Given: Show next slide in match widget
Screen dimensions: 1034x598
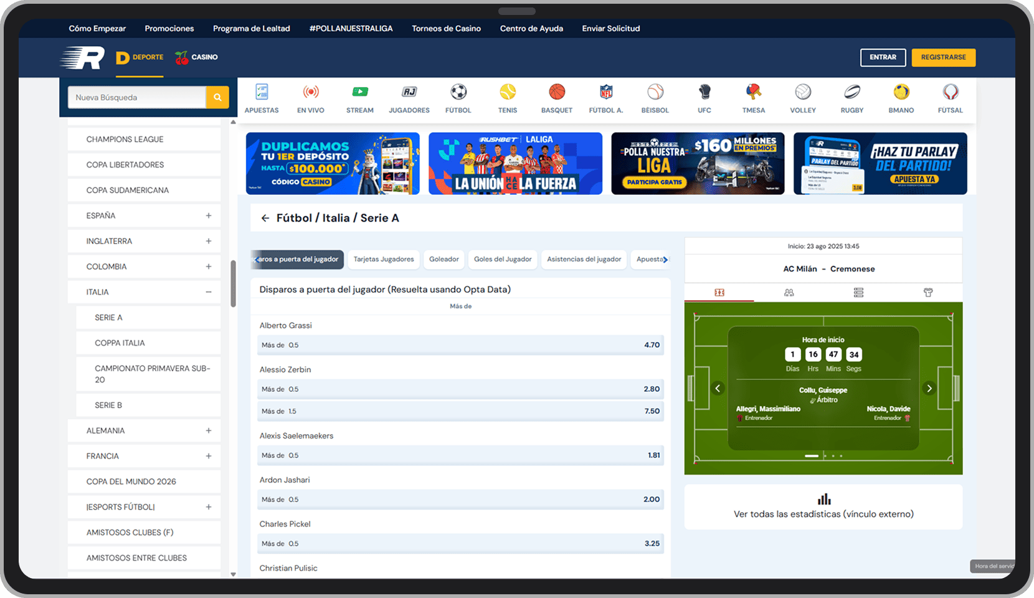Looking at the screenshot, I should click(929, 388).
